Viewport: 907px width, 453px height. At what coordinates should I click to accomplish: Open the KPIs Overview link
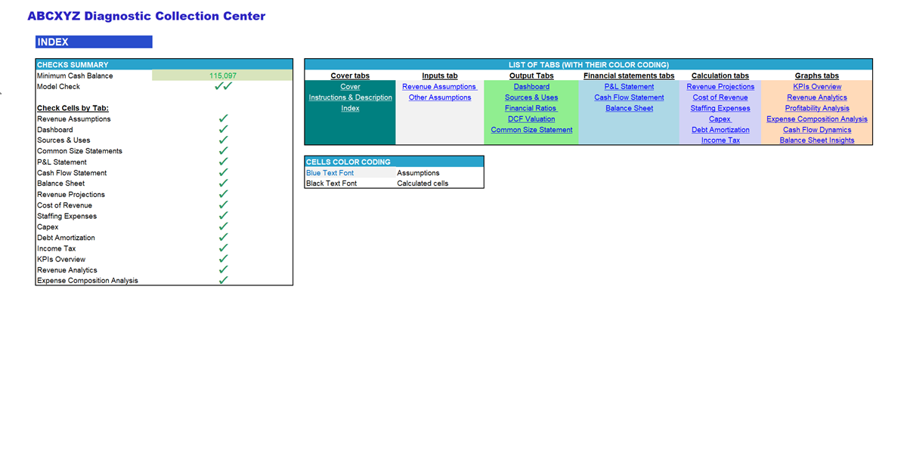click(x=817, y=87)
